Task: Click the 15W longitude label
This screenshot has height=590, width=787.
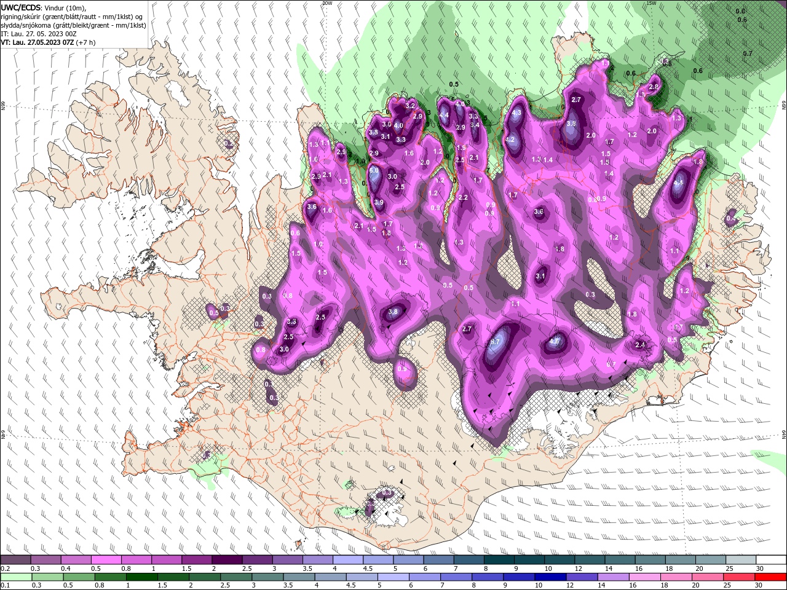Action: pos(650,3)
